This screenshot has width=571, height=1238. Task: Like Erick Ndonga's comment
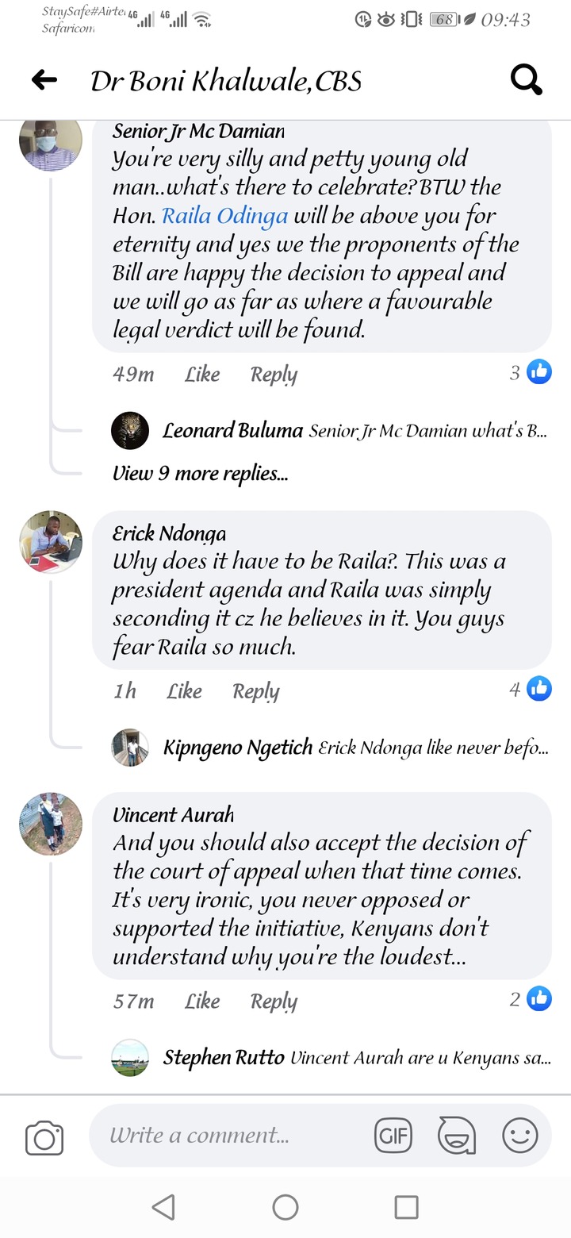pos(184,691)
